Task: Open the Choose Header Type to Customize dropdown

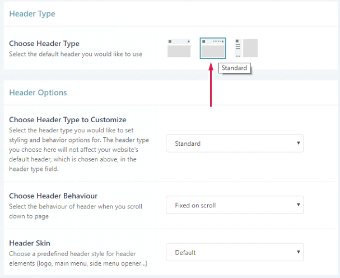Action: pyautogui.click(x=234, y=143)
